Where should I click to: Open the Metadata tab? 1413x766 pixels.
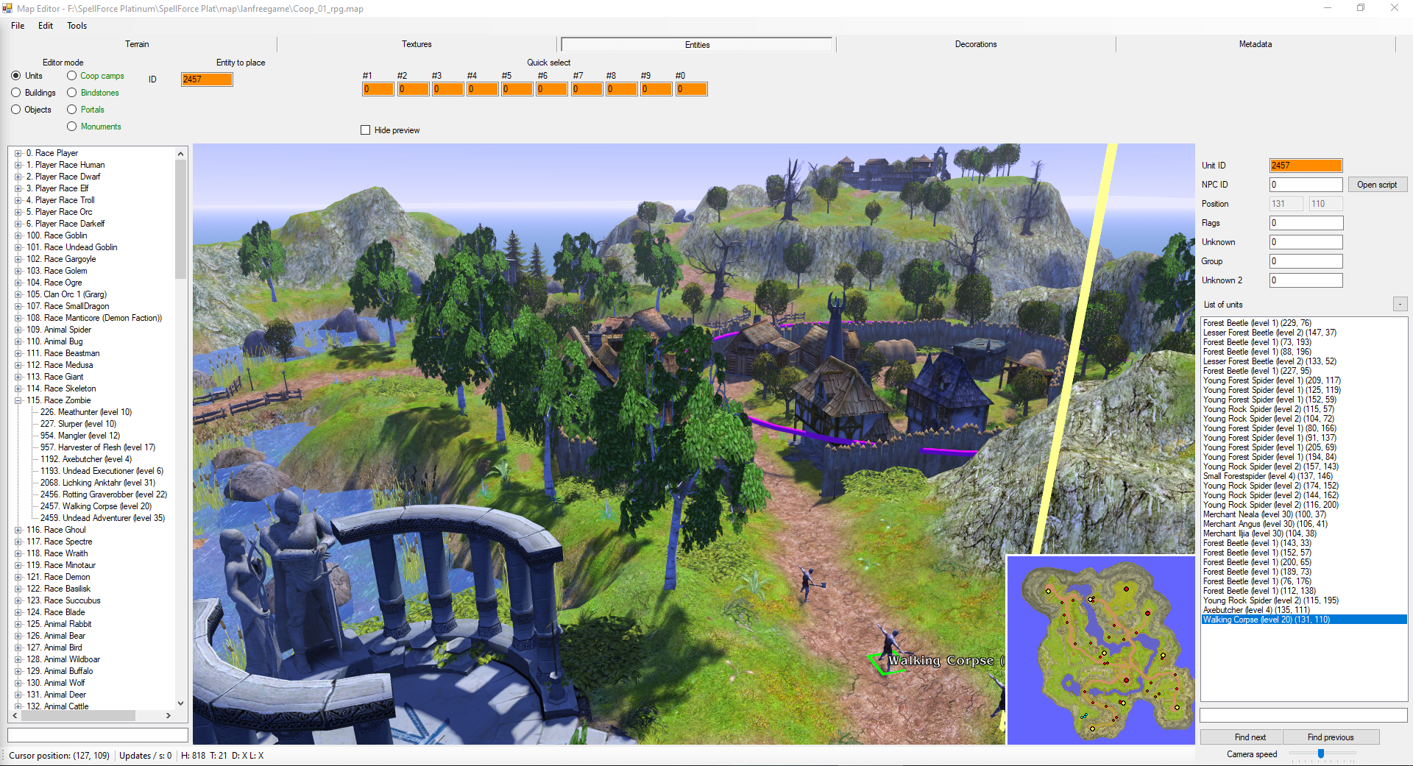(x=1256, y=44)
